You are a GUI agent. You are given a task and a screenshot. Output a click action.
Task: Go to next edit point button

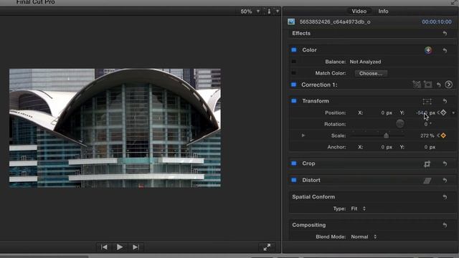tap(136, 247)
